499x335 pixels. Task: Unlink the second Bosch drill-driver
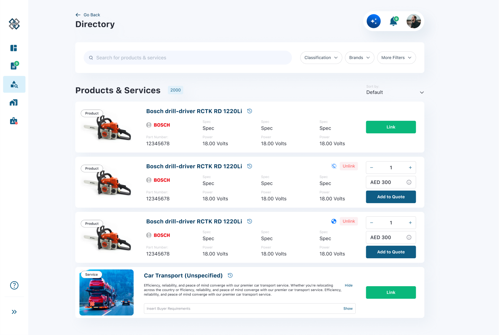click(349, 166)
